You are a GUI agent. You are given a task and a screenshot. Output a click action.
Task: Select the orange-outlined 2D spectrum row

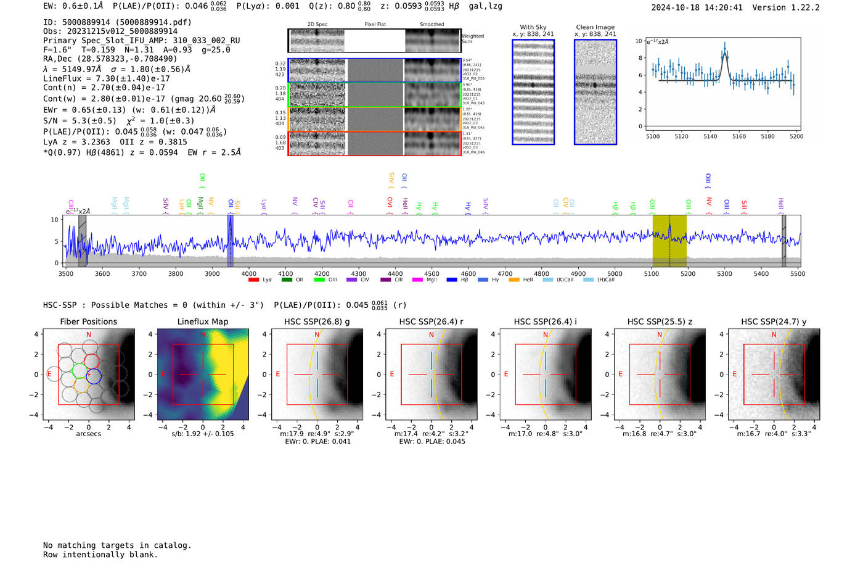(374, 119)
